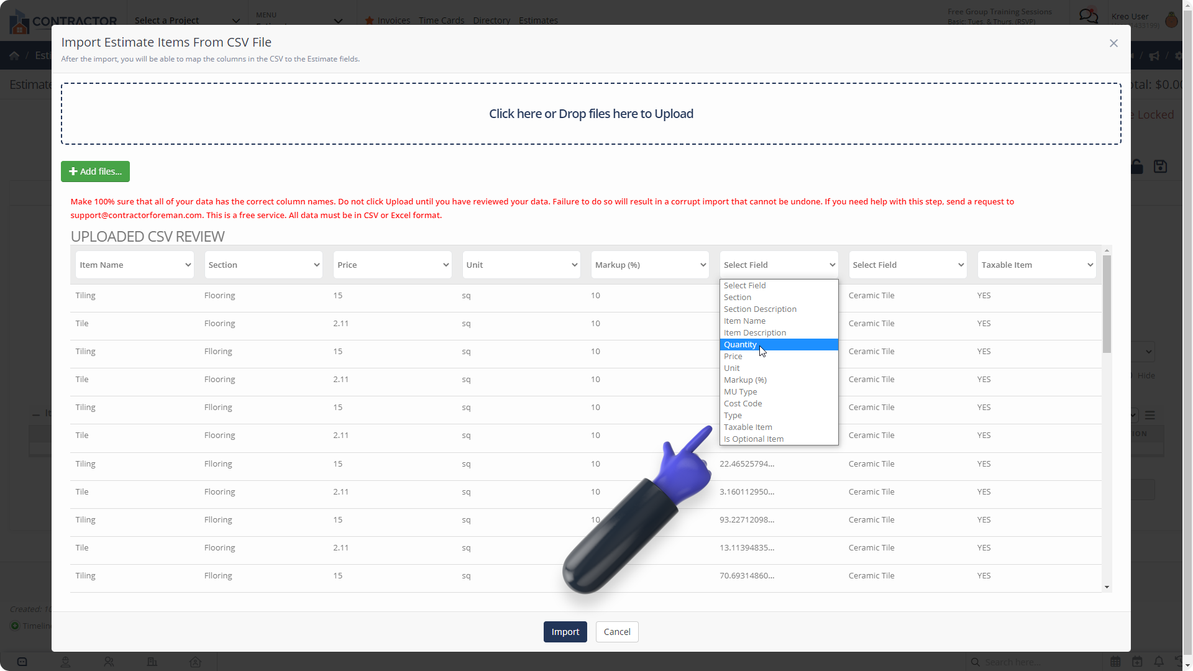This screenshot has height=671, width=1193.
Task: Open the chat bubble icon in bottom bar
Action: coord(22,662)
